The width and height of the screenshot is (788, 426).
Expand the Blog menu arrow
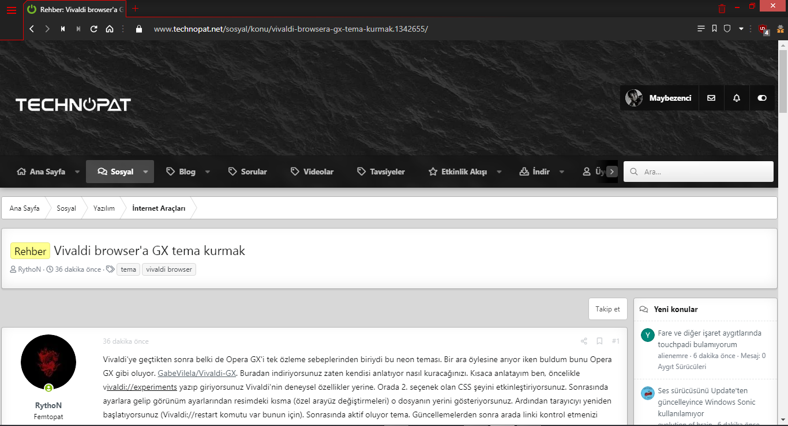tap(208, 172)
